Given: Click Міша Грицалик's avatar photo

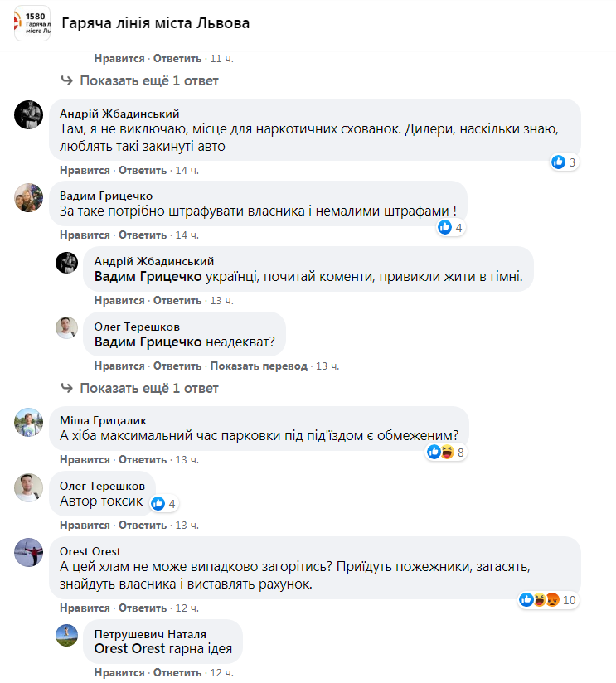Looking at the screenshot, I should (x=29, y=423).
